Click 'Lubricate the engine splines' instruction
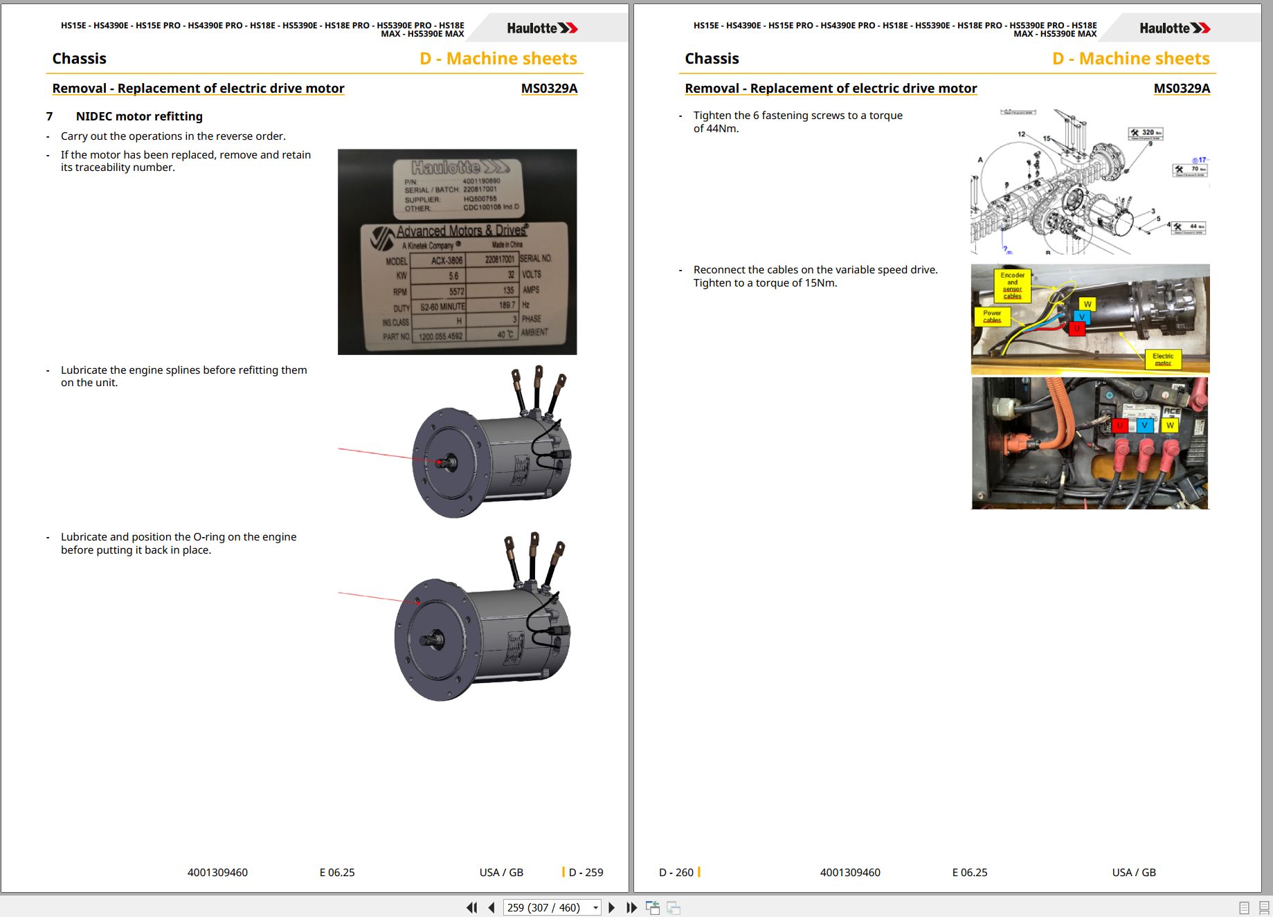This screenshot has width=1273, height=917. (x=184, y=376)
